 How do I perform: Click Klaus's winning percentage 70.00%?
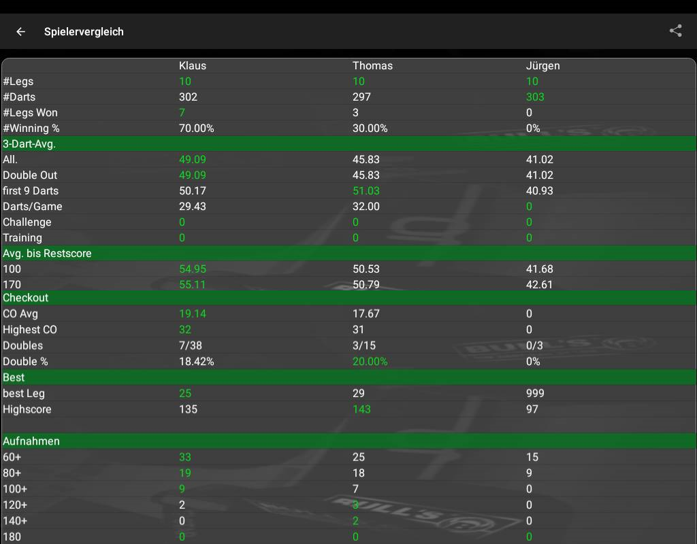pos(196,129)
